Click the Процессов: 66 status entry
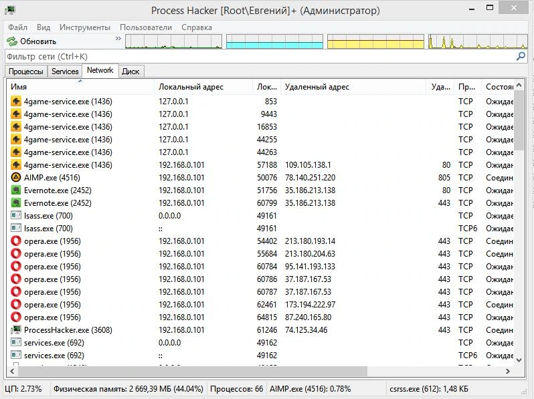 click(236, 389)
